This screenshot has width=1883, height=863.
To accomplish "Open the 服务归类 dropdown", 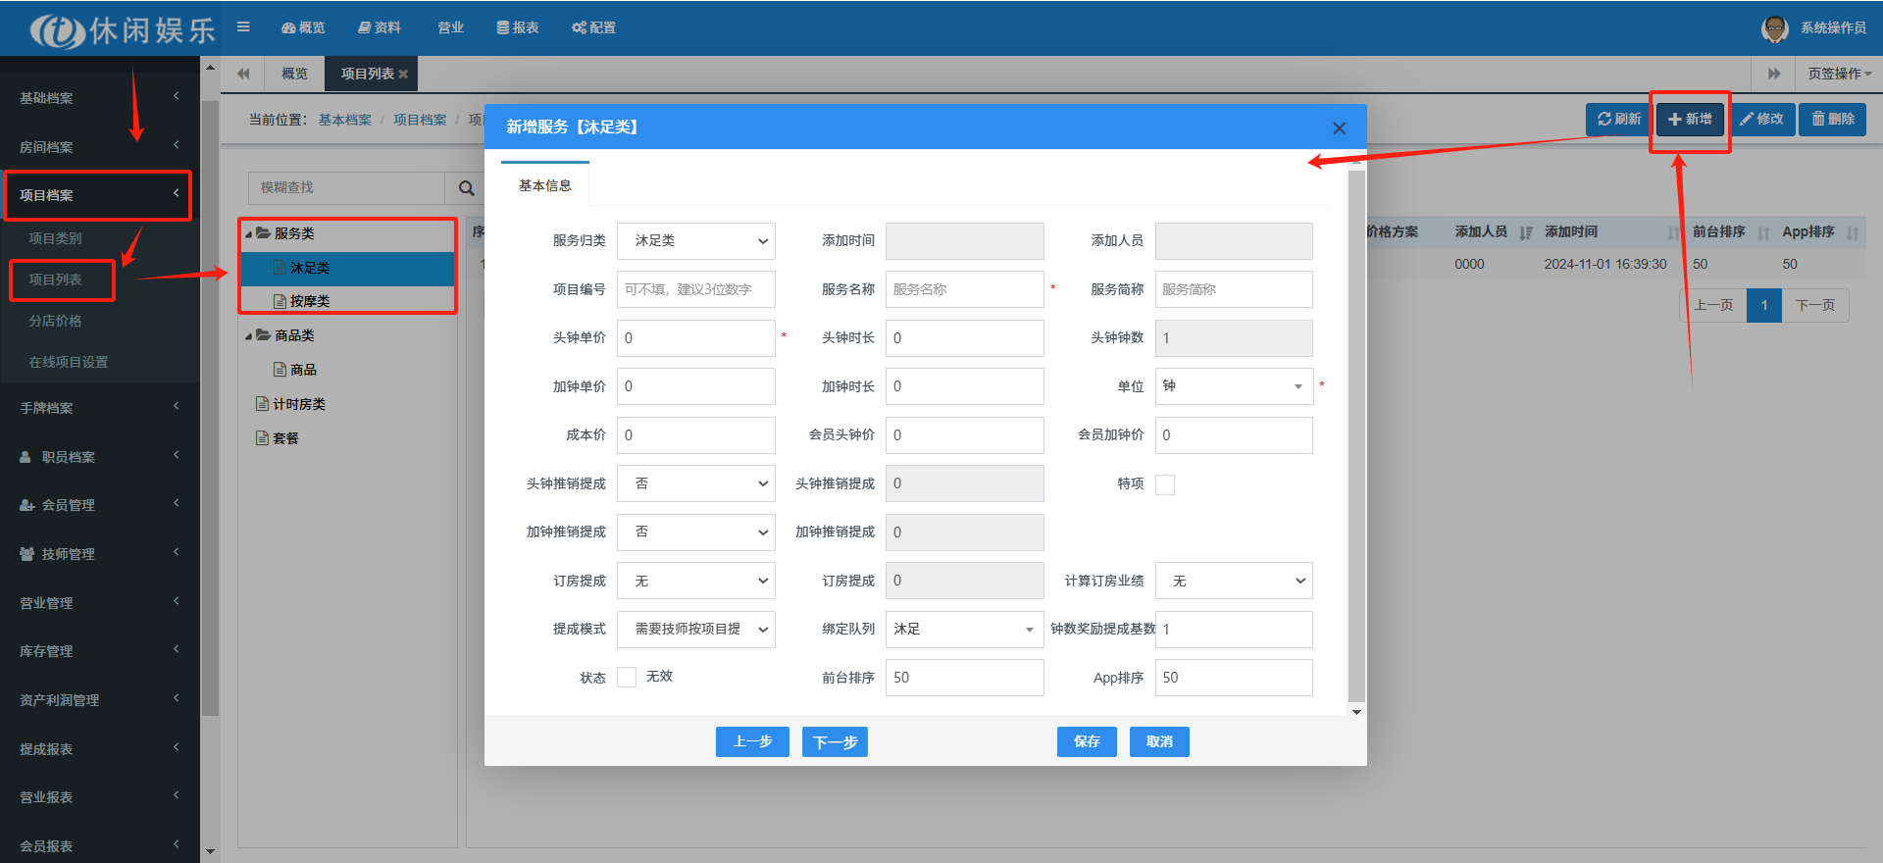I will (x=695, y=241).
